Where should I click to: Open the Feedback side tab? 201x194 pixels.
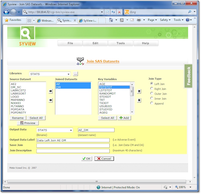click(x=188, y=76)
